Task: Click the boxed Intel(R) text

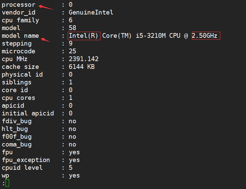Action: (x=84, y=36)
